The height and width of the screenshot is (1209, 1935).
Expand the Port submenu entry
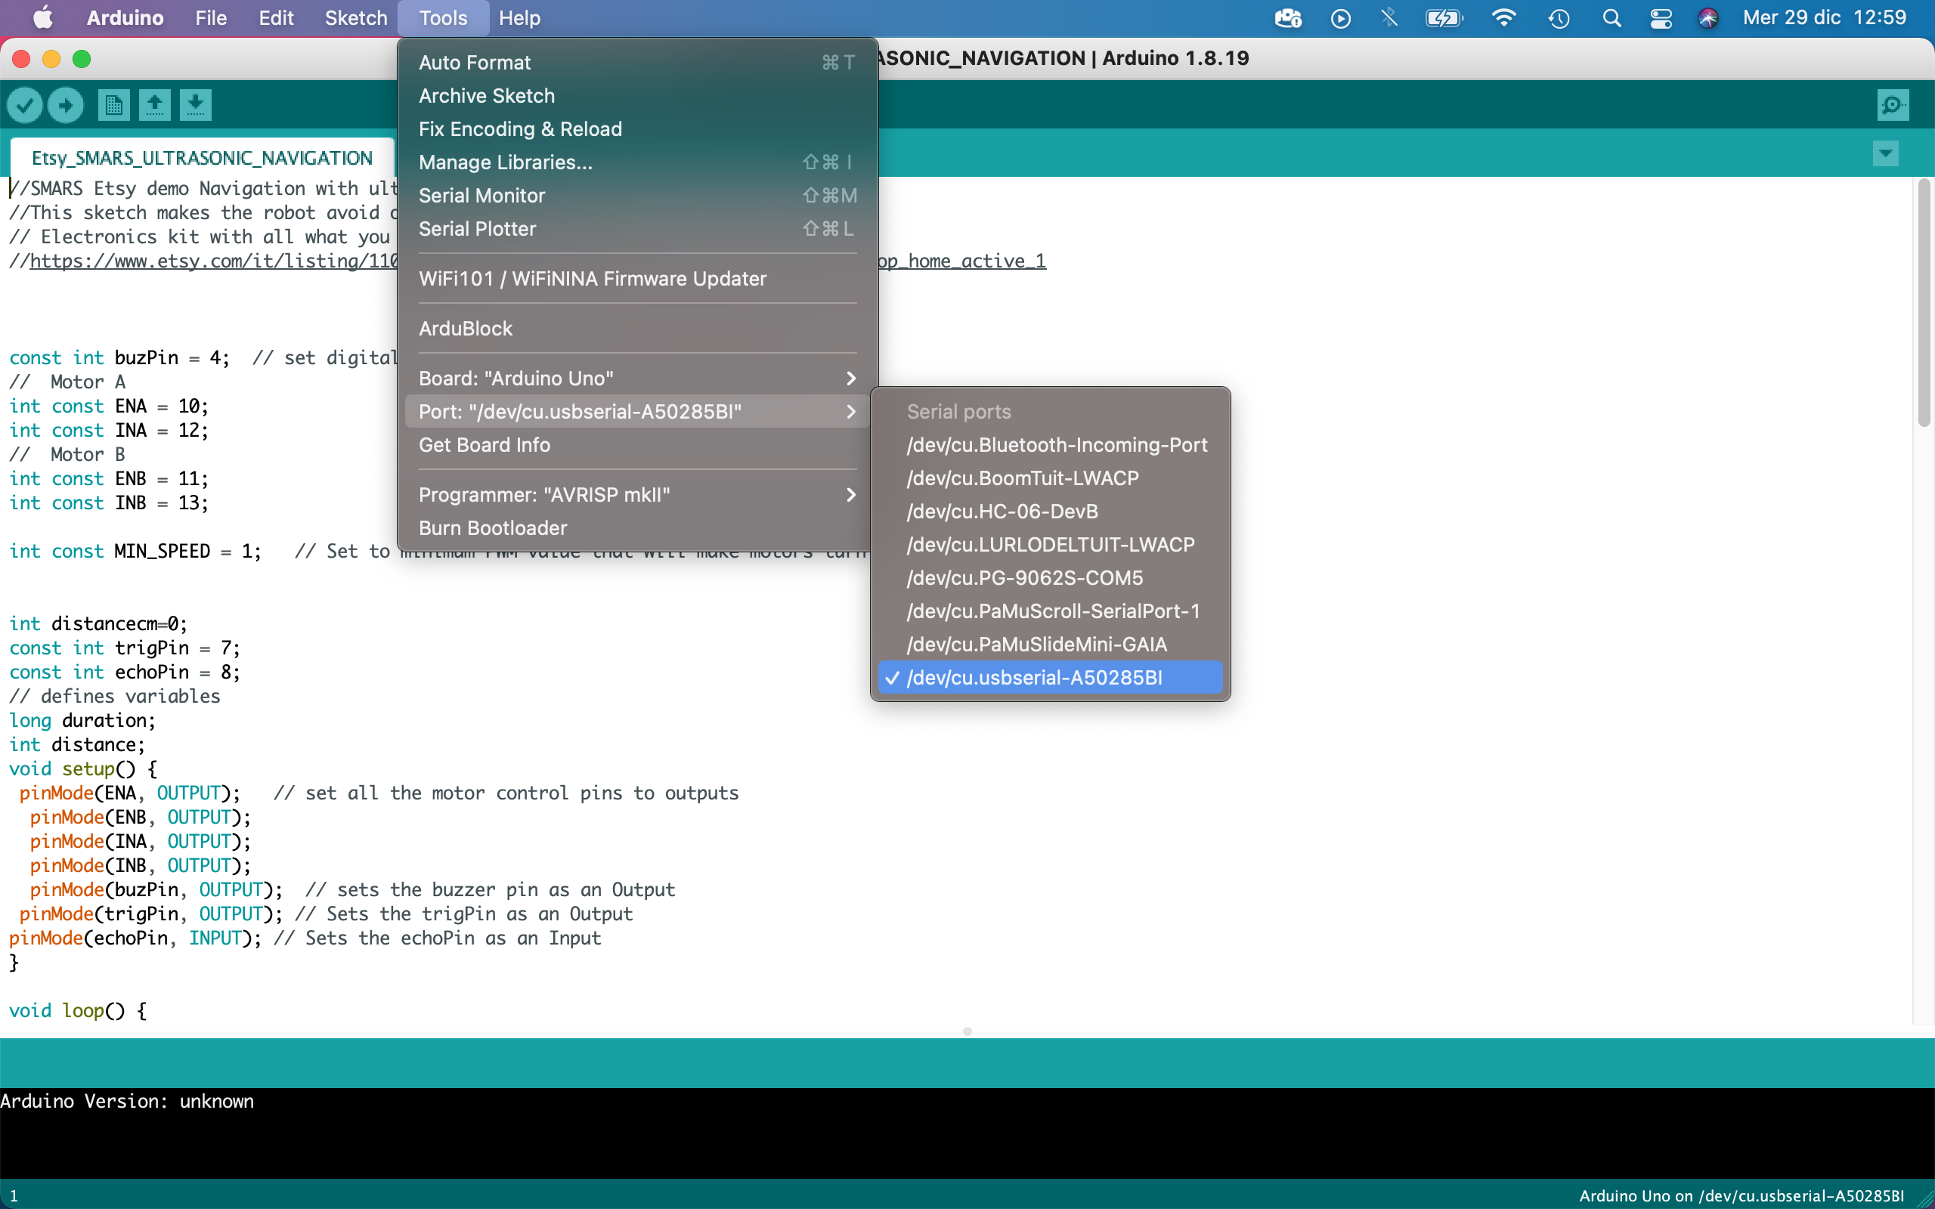[637, 412]
